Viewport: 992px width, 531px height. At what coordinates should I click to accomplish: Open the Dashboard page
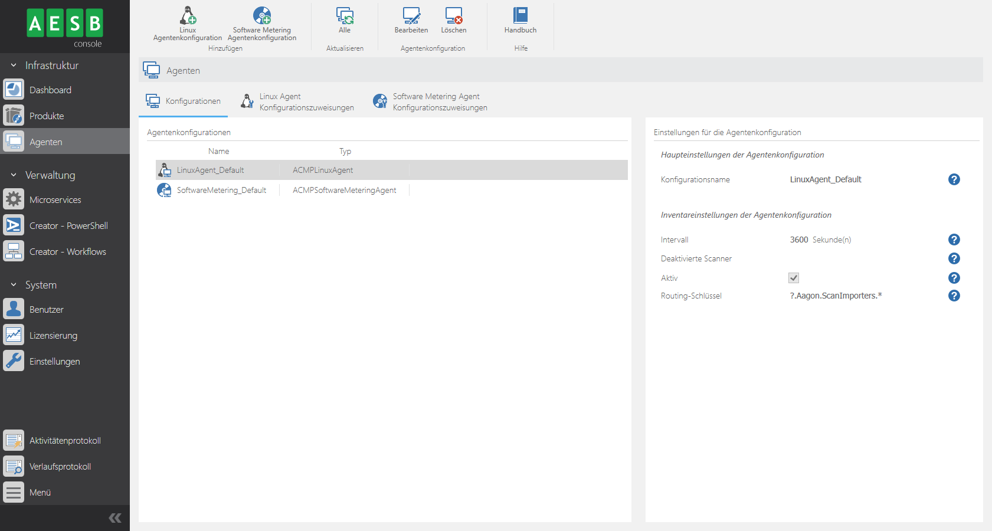point(50,90)
